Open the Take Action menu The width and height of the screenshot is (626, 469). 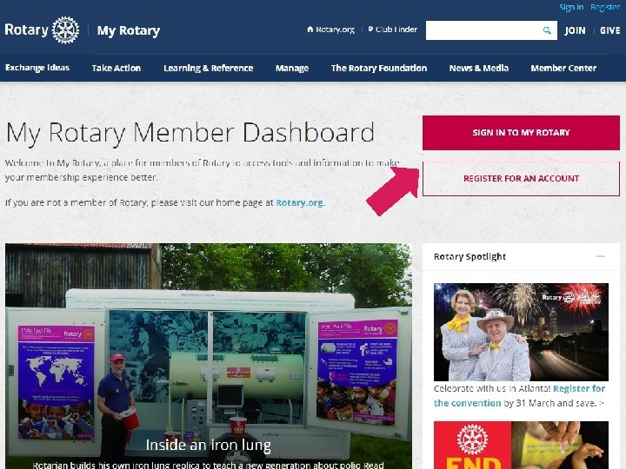point(117,69)
